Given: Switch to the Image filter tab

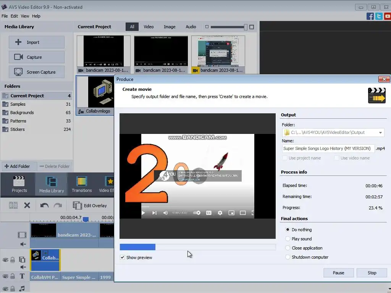Looking at the screenshot, I should [x=170, y=27].
